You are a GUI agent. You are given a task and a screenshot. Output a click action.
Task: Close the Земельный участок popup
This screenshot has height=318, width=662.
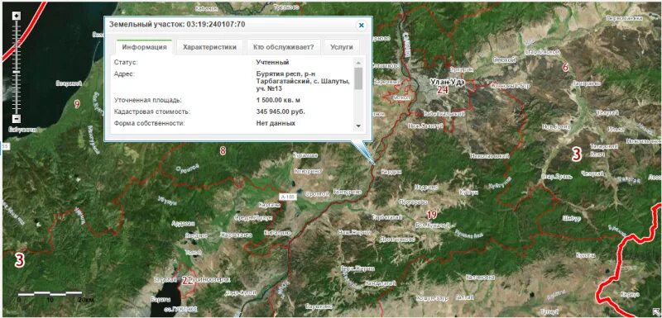[x=362, y=26]
